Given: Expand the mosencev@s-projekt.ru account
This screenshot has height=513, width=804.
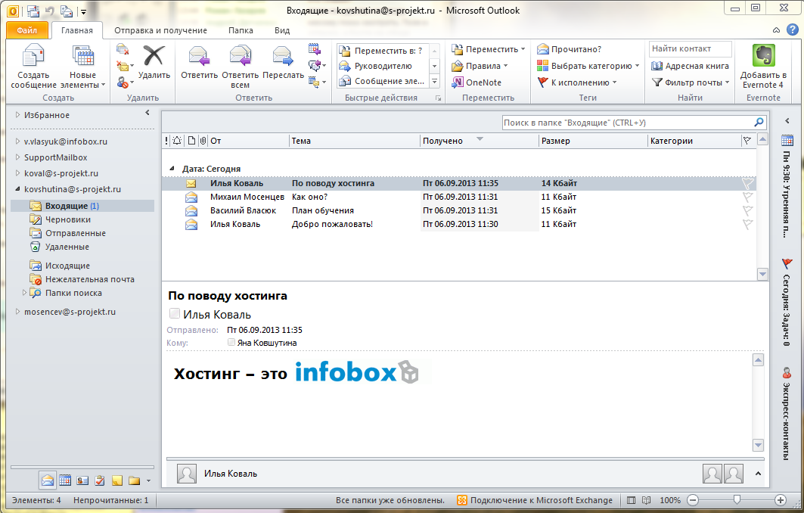Looking at the screenshot, I should (x=17, y=312).
